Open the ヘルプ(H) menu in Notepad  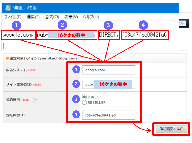point(91,17)
